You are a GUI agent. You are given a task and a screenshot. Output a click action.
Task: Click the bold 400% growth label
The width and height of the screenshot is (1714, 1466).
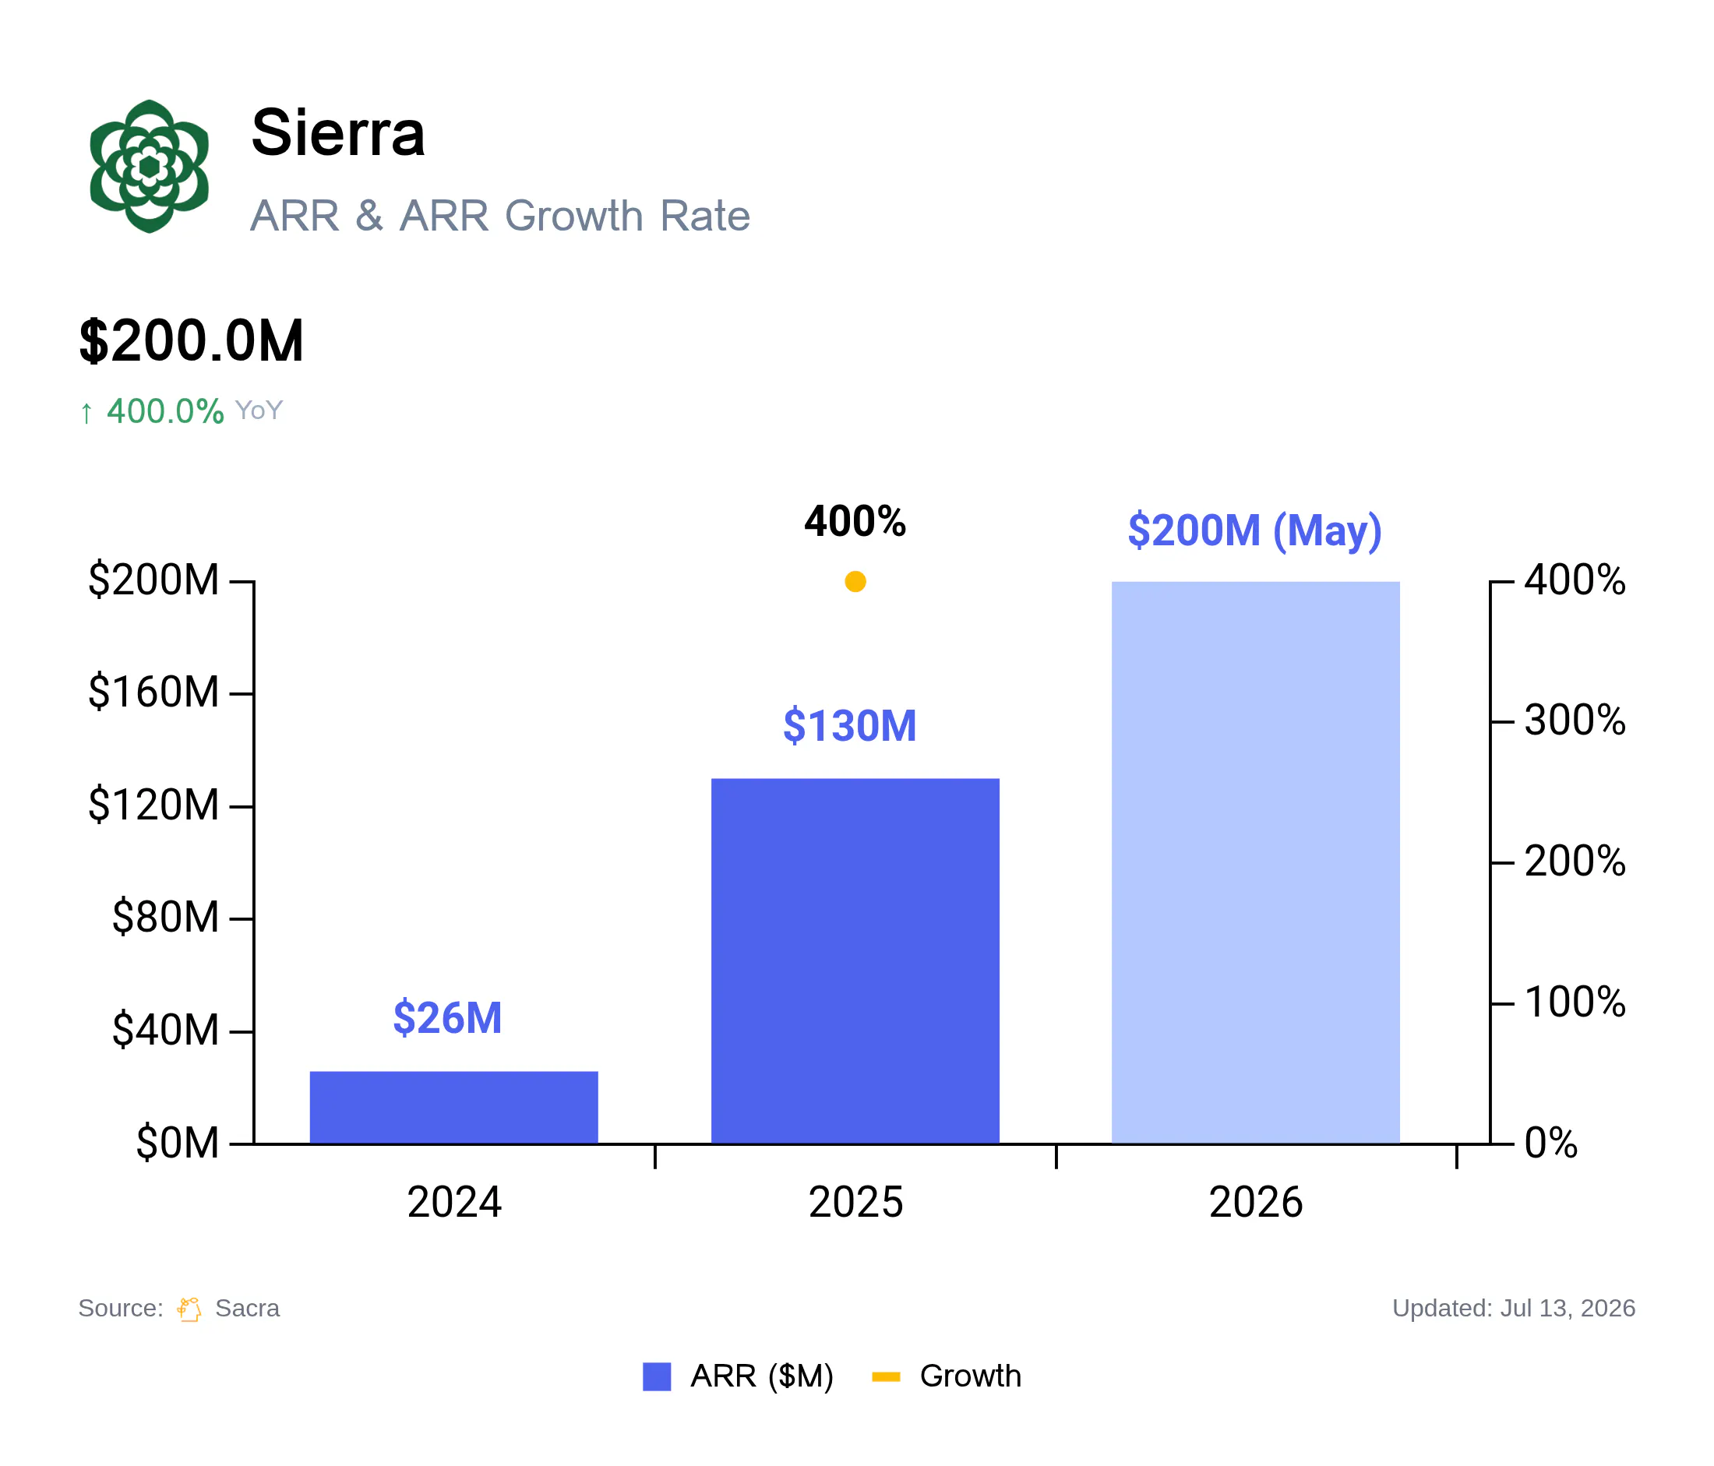pos(855,522)
